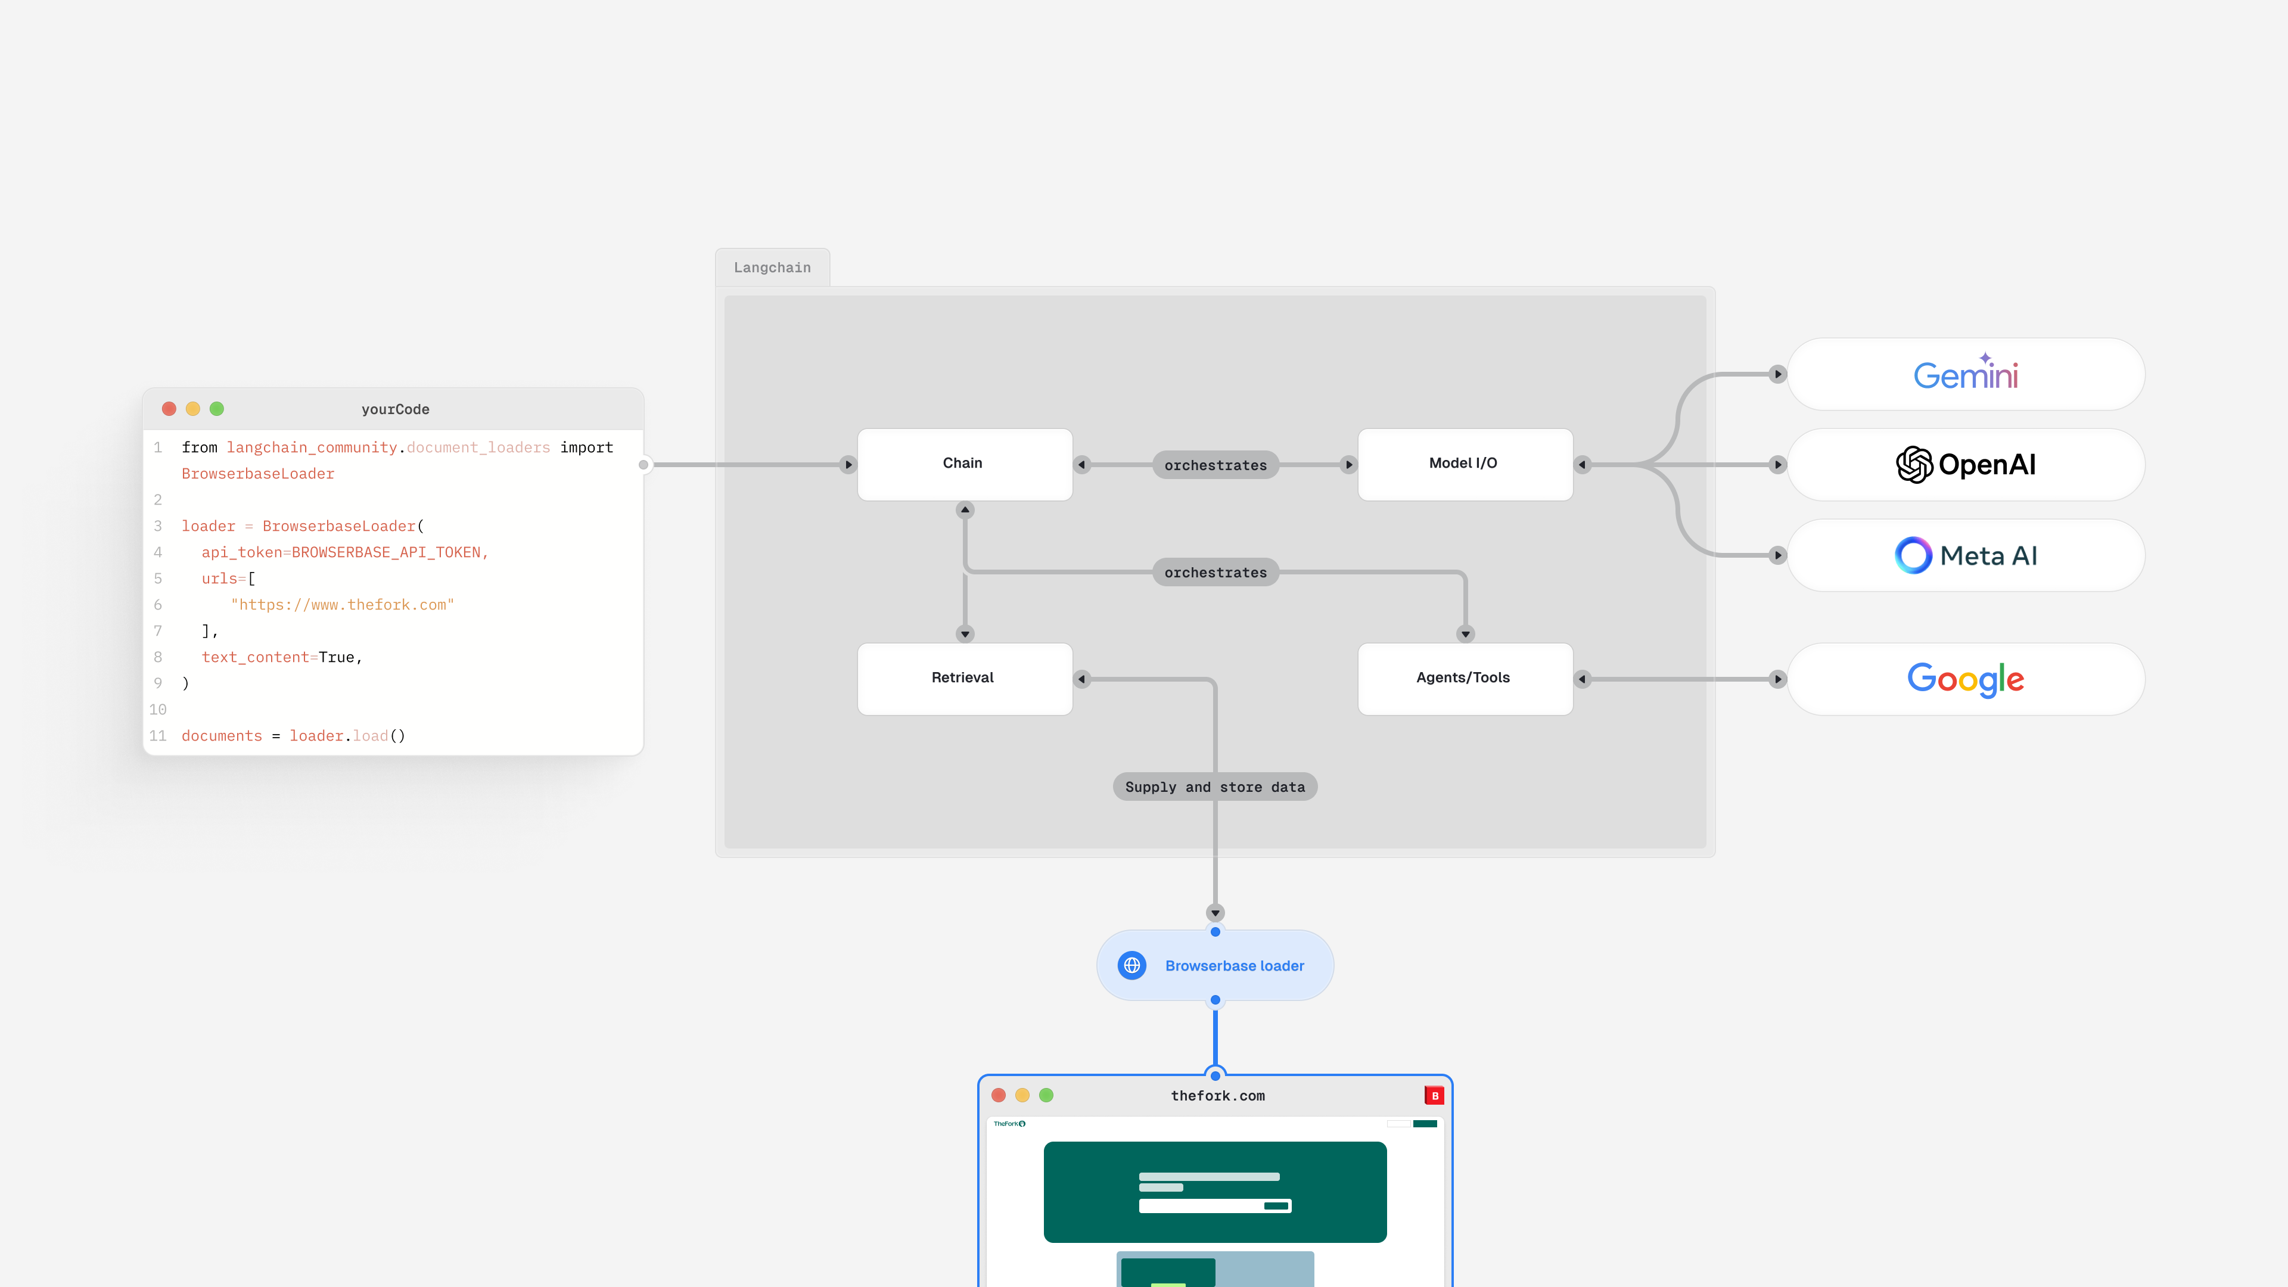
Task: Click arrow connector on Chain node's left side
Action: coord(848,465)
